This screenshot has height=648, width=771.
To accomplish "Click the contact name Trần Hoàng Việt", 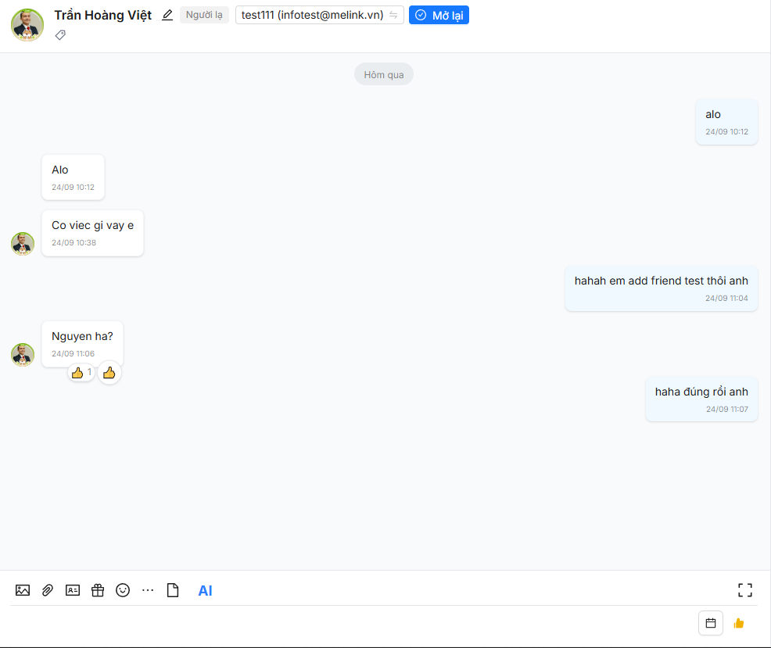I will (x=102, y=15).
